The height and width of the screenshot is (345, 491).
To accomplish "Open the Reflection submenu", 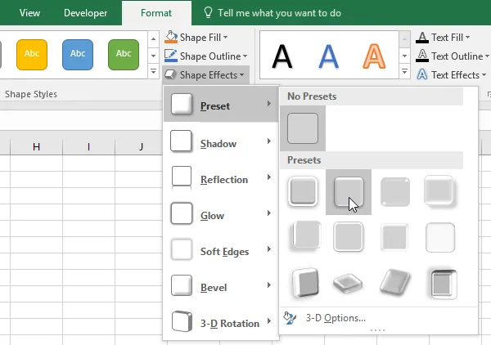I will [221, 178].
